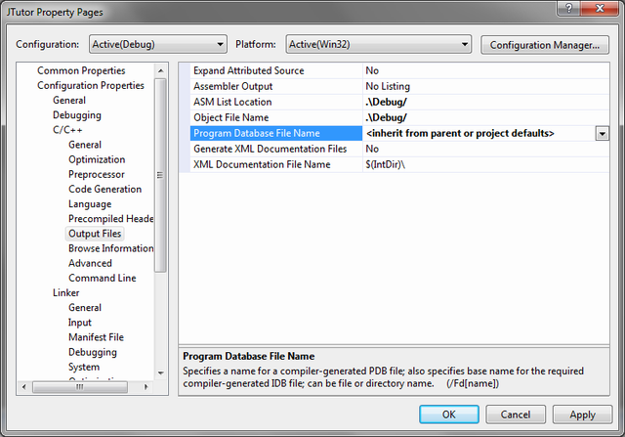This screenshot has height=437, width=625.
Task: Select the C/C++ tree node
Action: pyautogui.click(x=67, y=130)
